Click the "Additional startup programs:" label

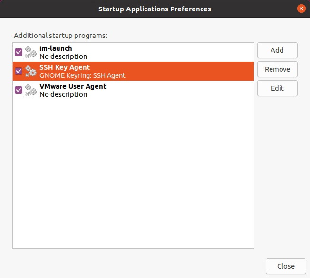(x=60, y=36)
